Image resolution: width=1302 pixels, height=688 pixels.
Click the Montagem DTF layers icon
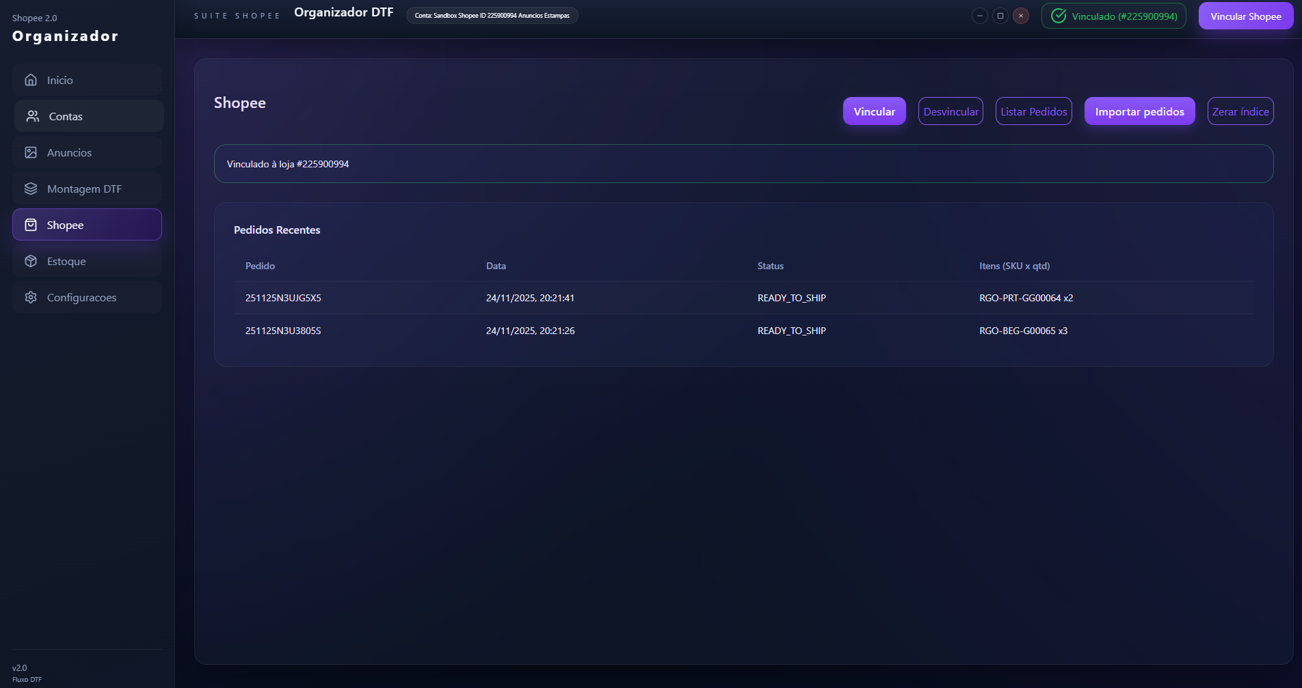click(x=31, y=189)
